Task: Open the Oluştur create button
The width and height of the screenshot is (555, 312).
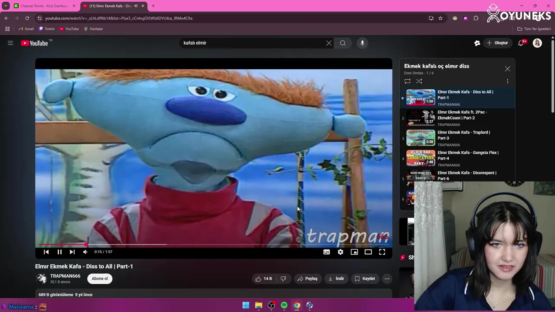Action: point(497,43)
